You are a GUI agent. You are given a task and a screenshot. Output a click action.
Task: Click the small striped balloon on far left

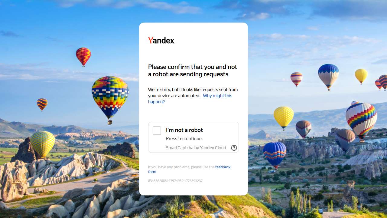coord(42,105)
